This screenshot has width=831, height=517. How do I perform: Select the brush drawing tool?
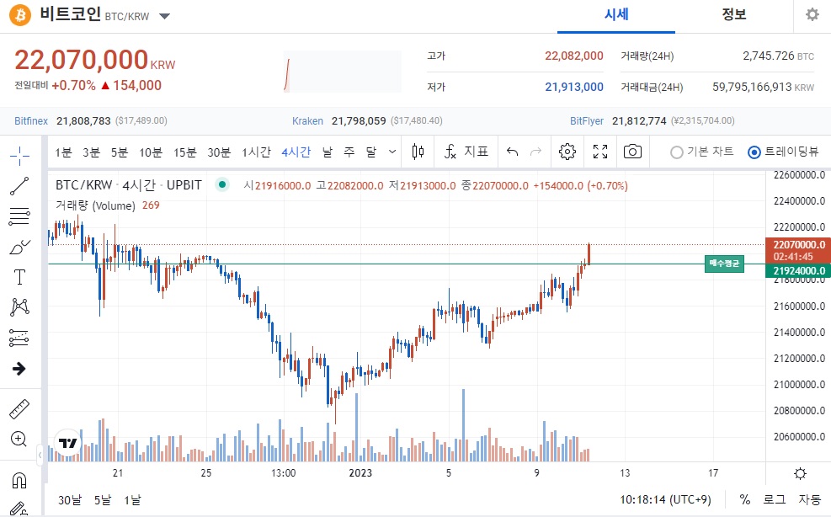click(x=19, y=247)
